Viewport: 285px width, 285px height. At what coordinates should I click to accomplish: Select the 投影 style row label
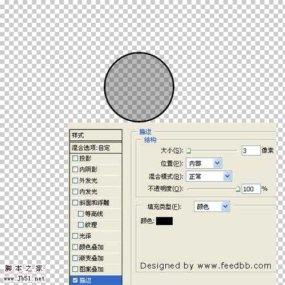pyautogui.click(x=85, y=158)
